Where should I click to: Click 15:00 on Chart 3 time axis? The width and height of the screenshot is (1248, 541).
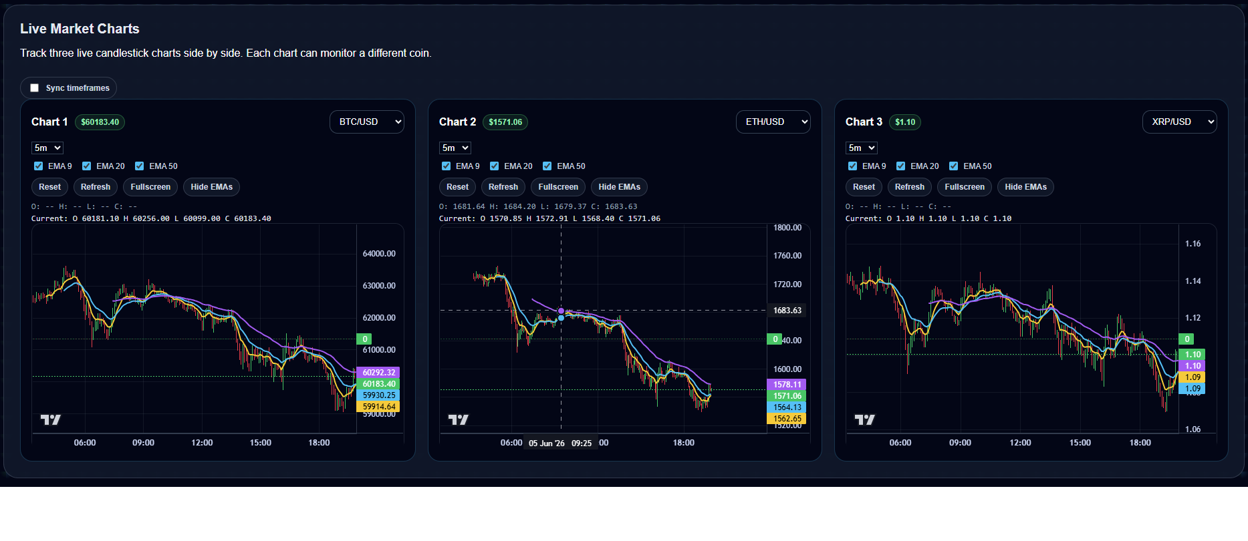[1080, 443]
